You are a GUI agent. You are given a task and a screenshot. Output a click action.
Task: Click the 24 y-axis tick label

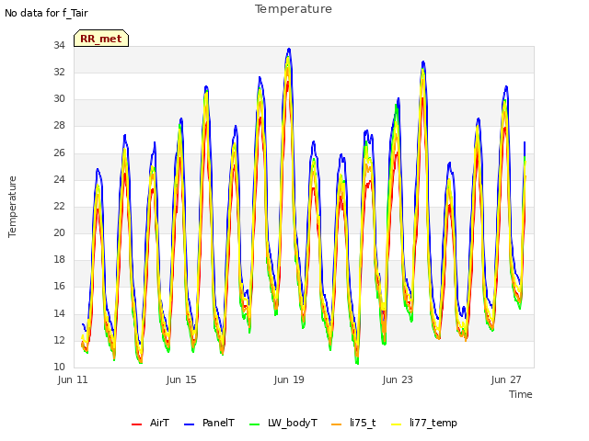click(x=59, y=179)
